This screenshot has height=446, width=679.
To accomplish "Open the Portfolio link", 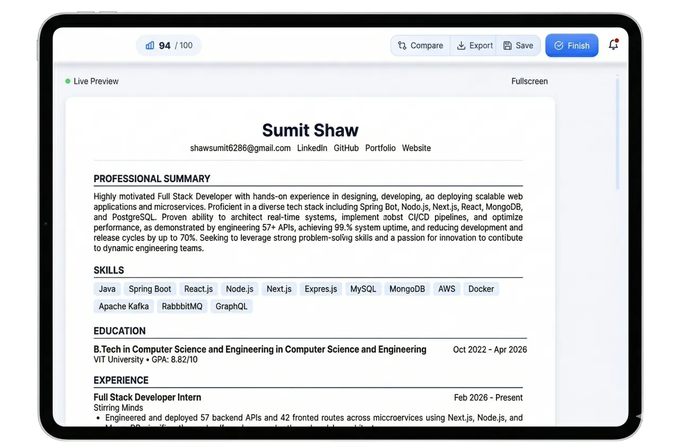I will (380, 148).
